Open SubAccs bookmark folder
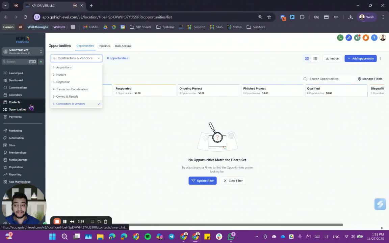The width and height of the screenshot is (389, 243). pos(256,27)
